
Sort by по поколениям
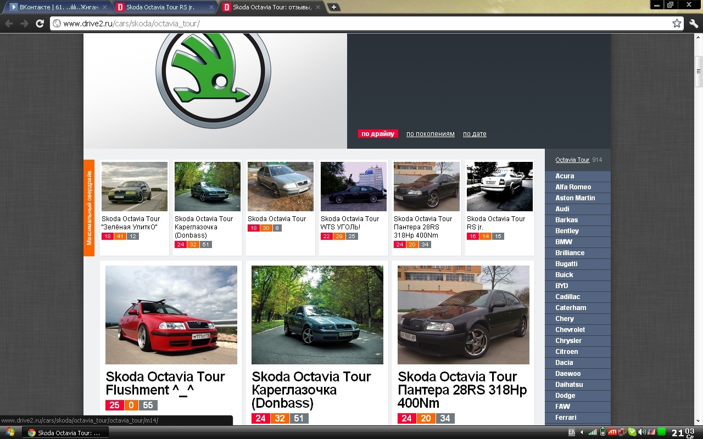click(x=431, y=134)
